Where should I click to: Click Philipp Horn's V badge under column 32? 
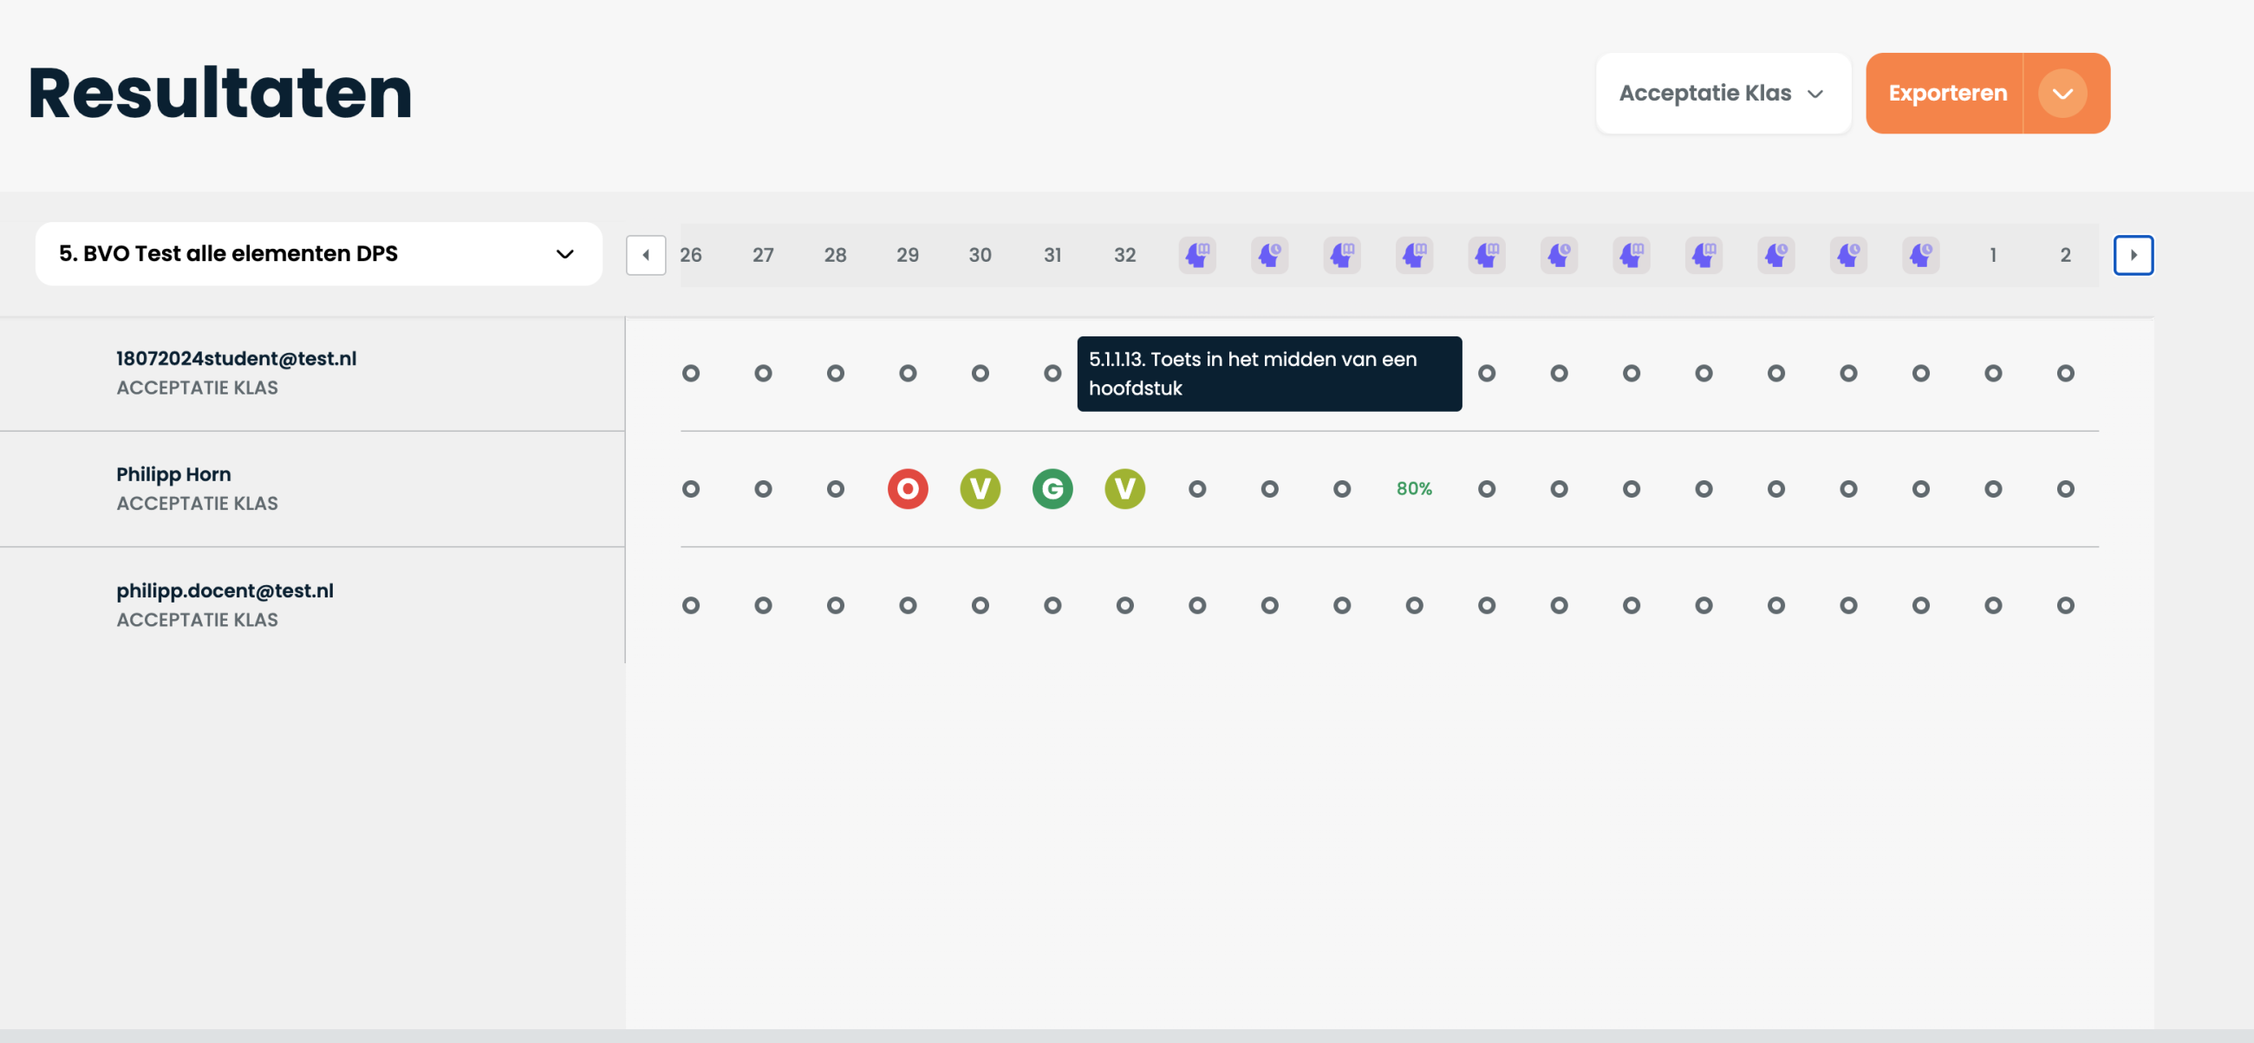tap(1124, 488)
